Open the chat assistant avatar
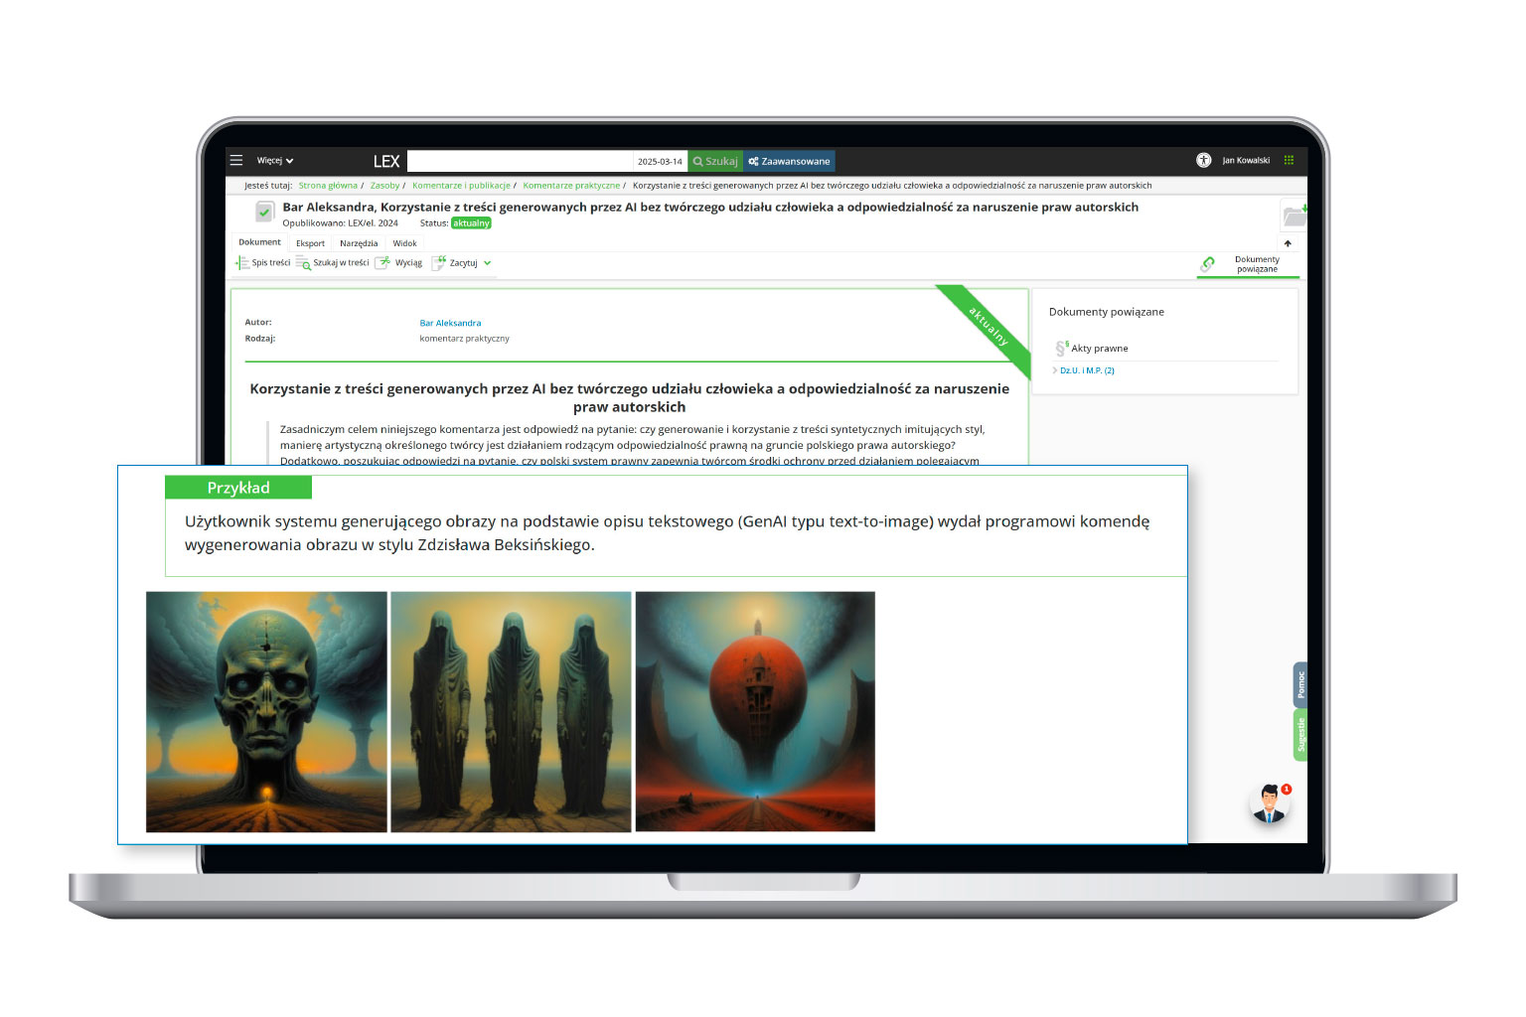Viewport: 1526px width, 1017px height. [x=1269, y=803]
